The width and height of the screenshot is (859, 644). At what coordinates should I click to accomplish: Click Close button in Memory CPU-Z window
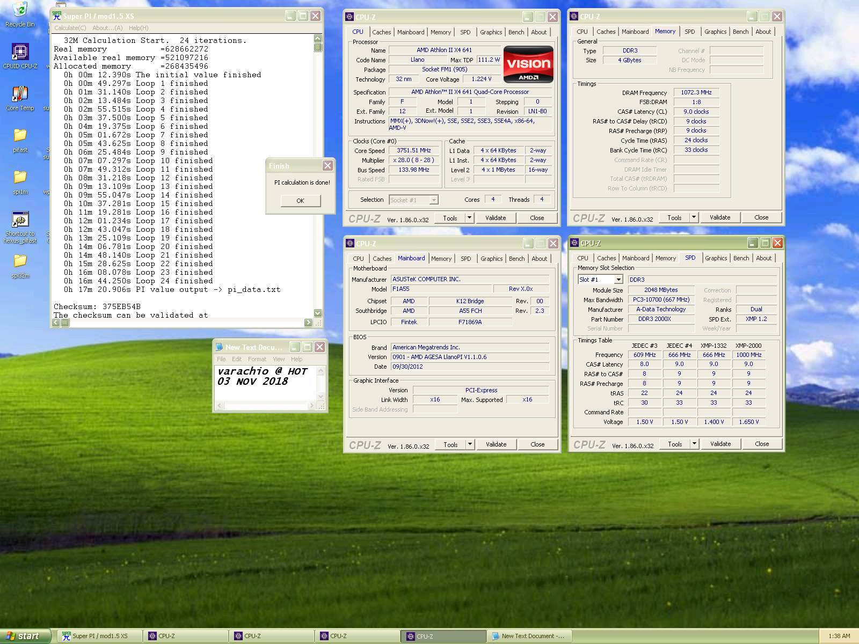tap(761, 217)
